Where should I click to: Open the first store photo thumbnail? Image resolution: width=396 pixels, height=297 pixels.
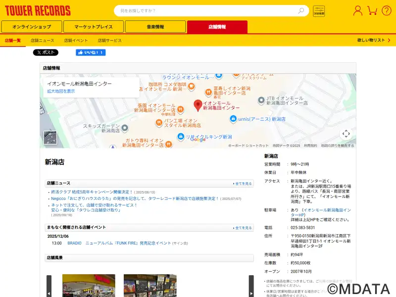(x=89, y=286)
